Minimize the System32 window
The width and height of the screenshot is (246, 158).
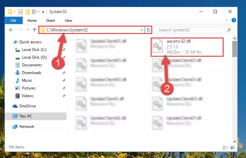[201, 12]
